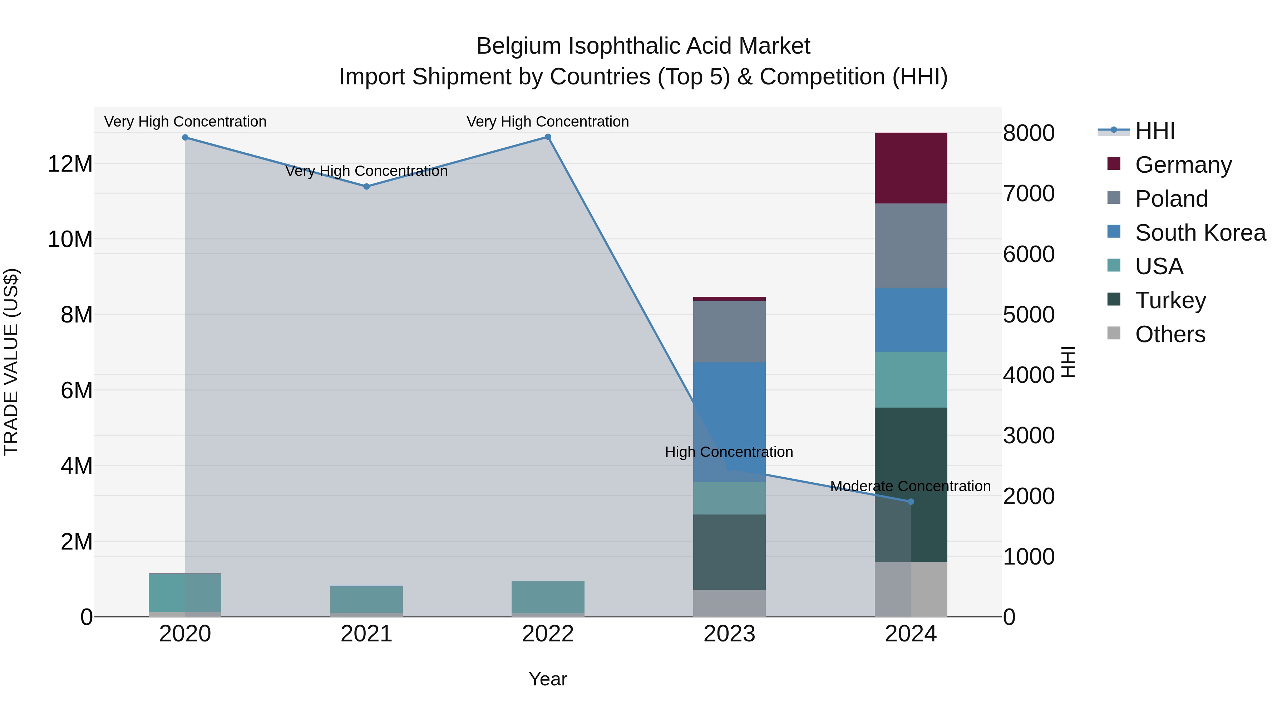Click the '2024' x-axis tick label
Image resolution: width=1287 pixels, height=724 pixels.
click(911, 634)
